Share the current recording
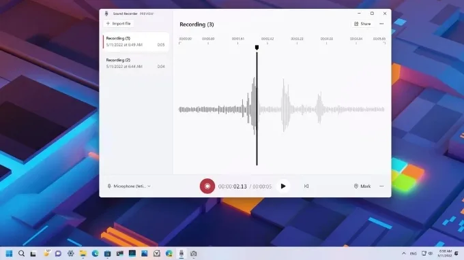This screenshot has width=464, height=260. (x=362, y=24)
